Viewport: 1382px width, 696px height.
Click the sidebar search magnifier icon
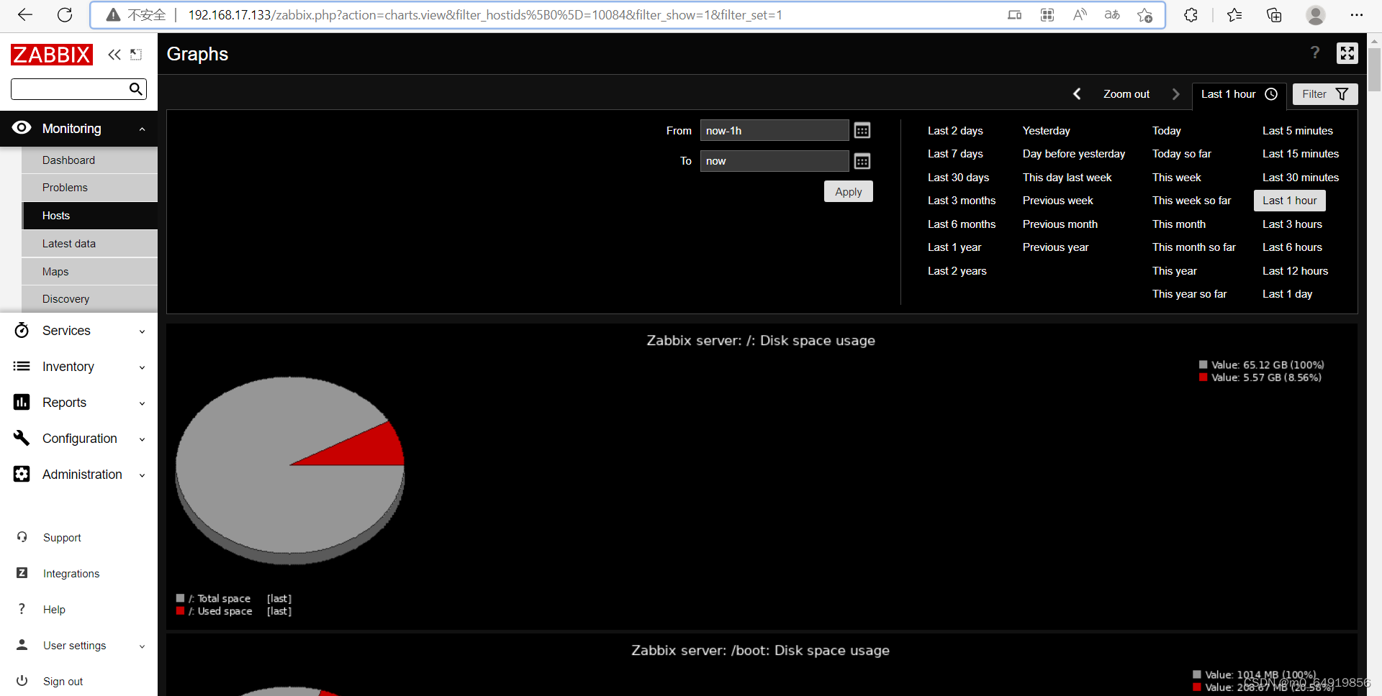[x=135, y=89]
